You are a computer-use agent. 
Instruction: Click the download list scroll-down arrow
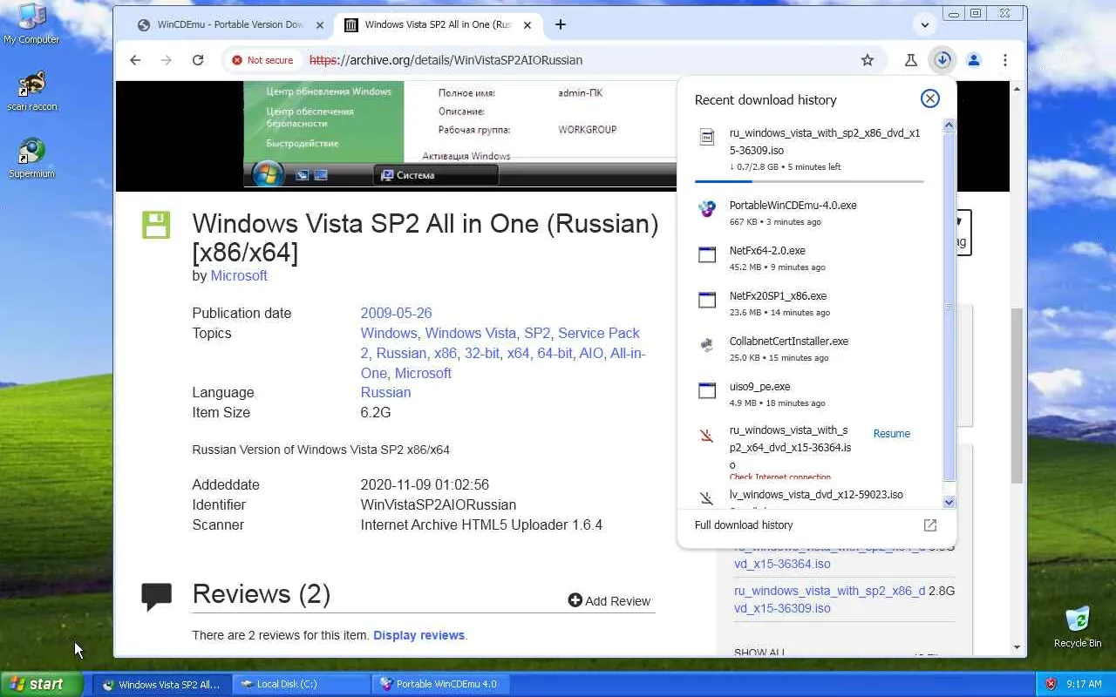pyautogui.click(x=949, y=502)
